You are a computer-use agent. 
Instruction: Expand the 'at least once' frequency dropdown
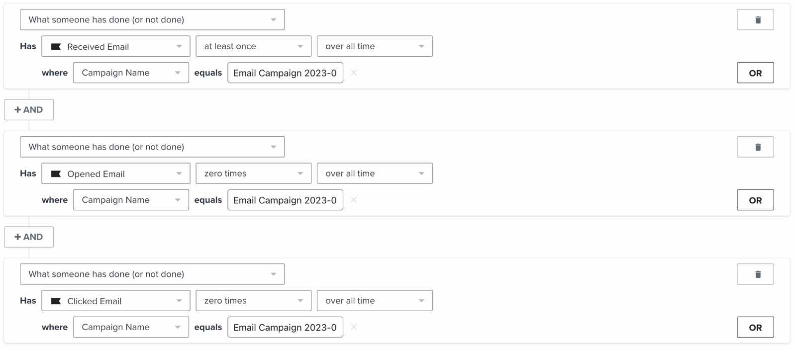pyautogui.click(x=253, y=46)
